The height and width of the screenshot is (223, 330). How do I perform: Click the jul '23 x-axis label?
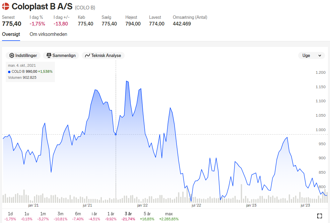click(305, 205)
